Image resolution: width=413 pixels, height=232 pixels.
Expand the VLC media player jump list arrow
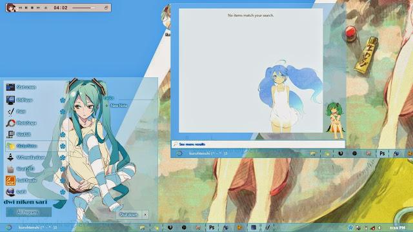pos(63,157)
